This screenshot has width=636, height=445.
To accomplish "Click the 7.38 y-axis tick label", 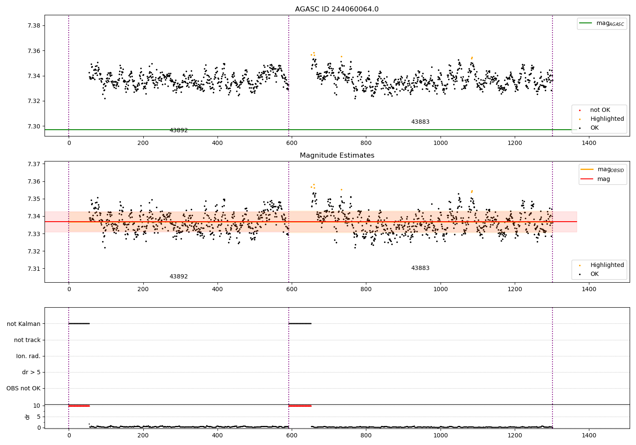I will click(x=33, y=26).
